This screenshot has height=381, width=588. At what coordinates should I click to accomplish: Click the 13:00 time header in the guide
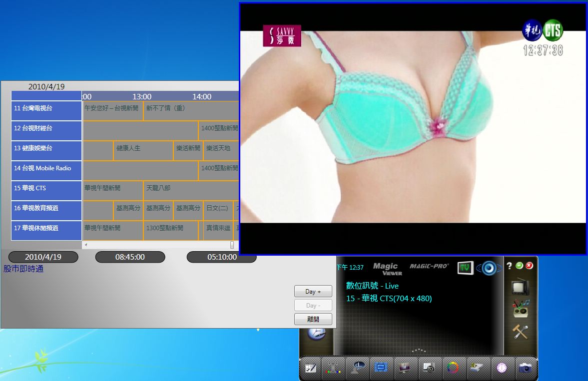click(142, 96)
